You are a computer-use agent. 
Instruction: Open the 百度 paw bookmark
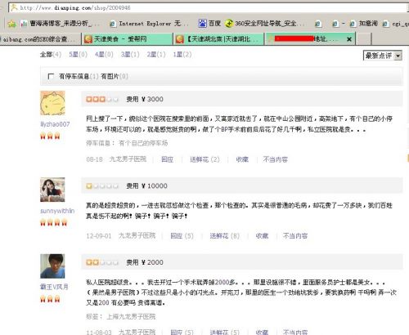pyautogui.click(x=209, y=24)
